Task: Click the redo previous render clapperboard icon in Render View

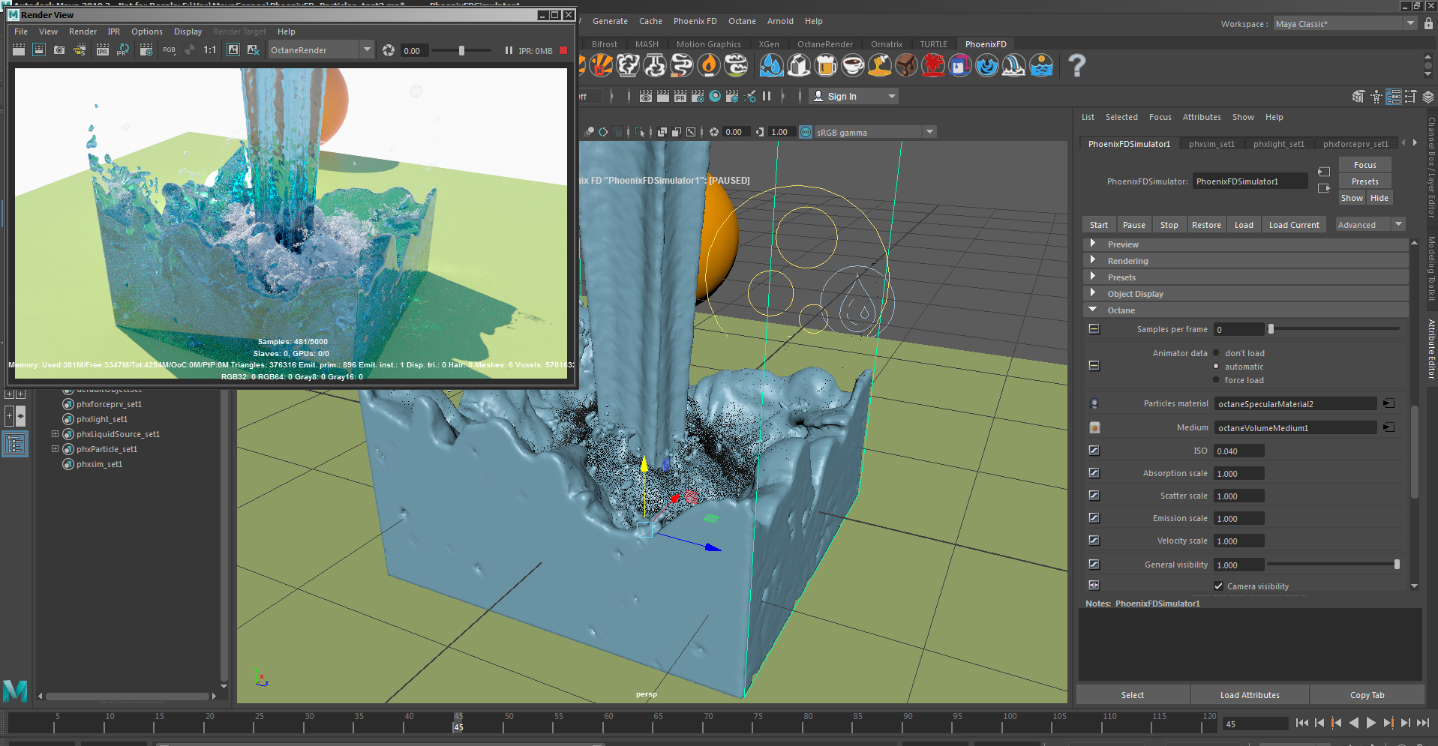Action: pos(19,50)
